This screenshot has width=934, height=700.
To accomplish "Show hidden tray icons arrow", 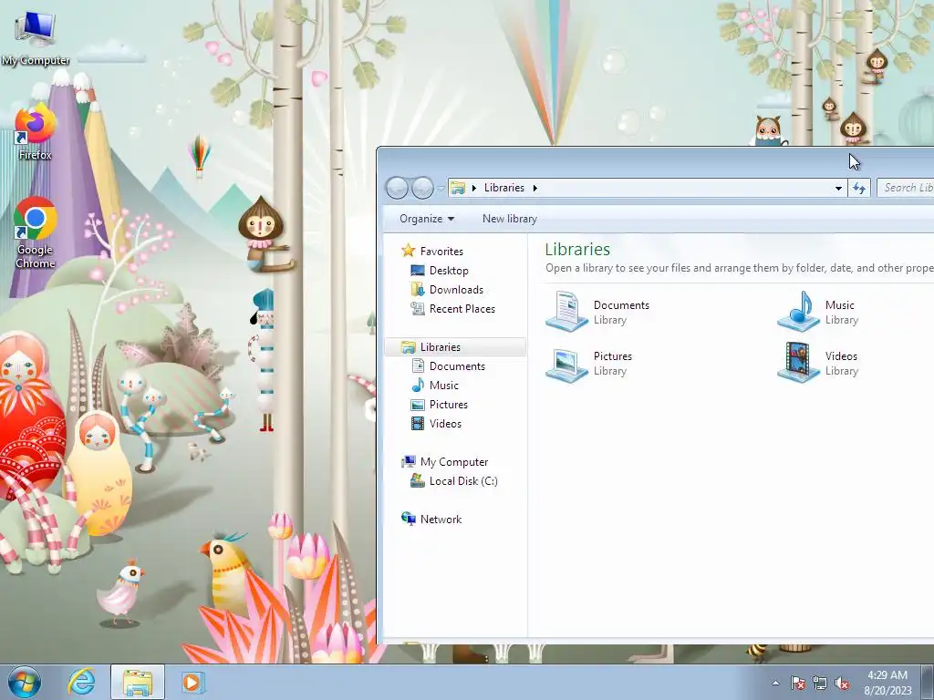I will (x=775, y=683).
